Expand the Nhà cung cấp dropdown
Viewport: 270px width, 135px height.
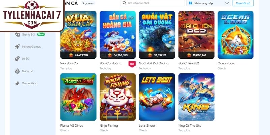coord(209,3)
